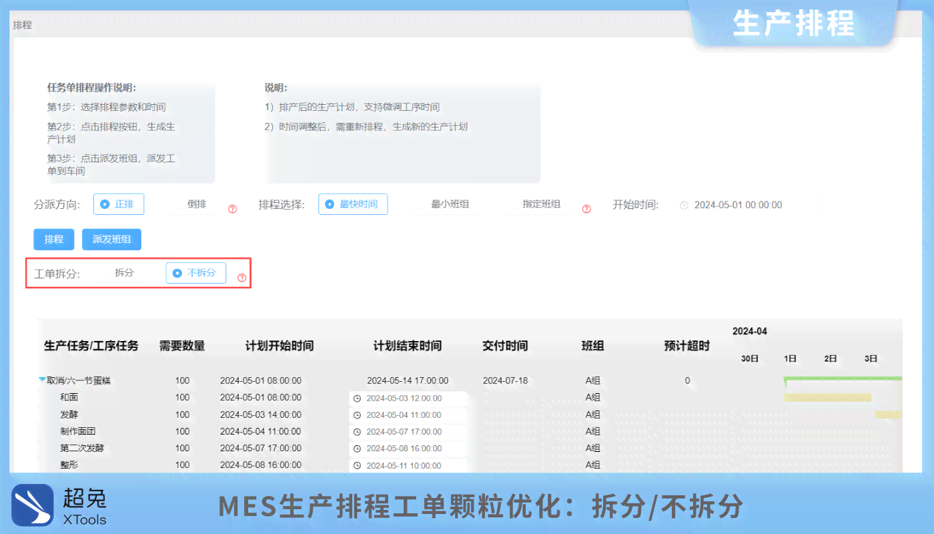Screen dimensions: 934x534
Task: Choose 最小班组 scheduling option
Action: (450, 204)
